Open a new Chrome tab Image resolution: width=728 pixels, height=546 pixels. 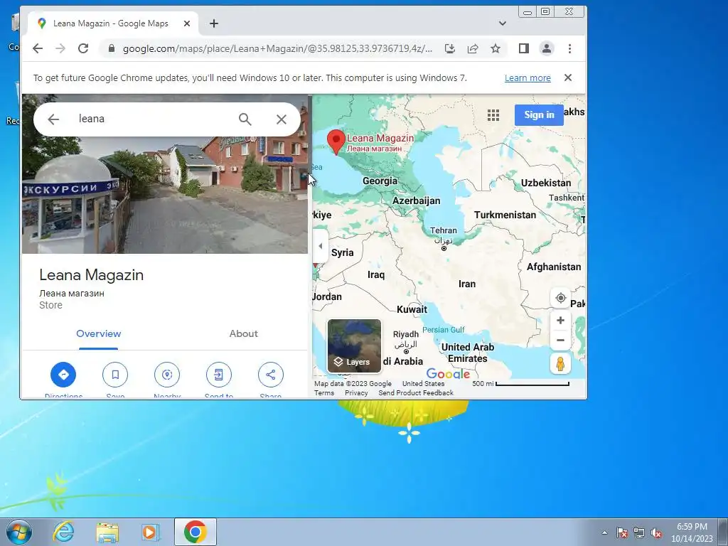pyautogui.click(x=213, y=23)
